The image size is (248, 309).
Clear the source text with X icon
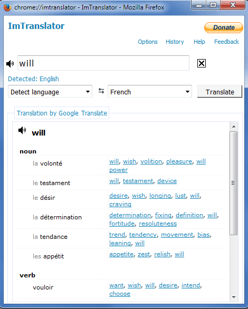point(202,63)
